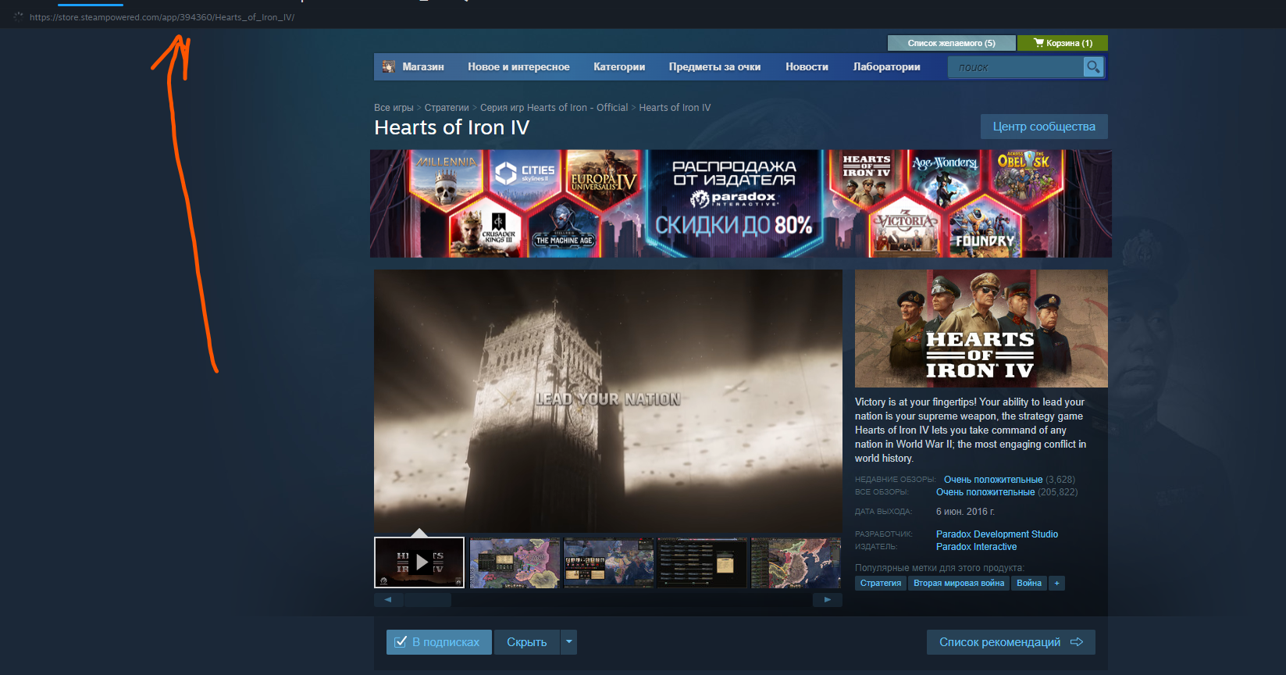Open Paradox Development Studio developer link
Screen dimensions: 1286x675
(997, 534)
